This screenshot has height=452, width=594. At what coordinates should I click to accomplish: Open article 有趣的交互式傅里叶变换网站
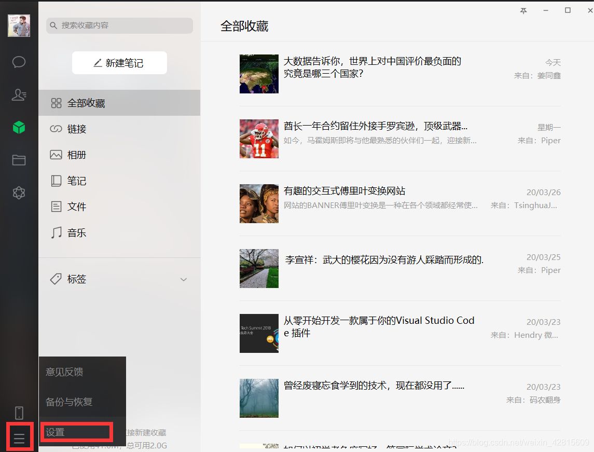click(344, 190)
